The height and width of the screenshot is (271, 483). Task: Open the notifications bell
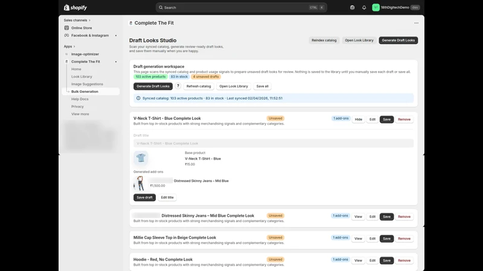pos(364,7)
